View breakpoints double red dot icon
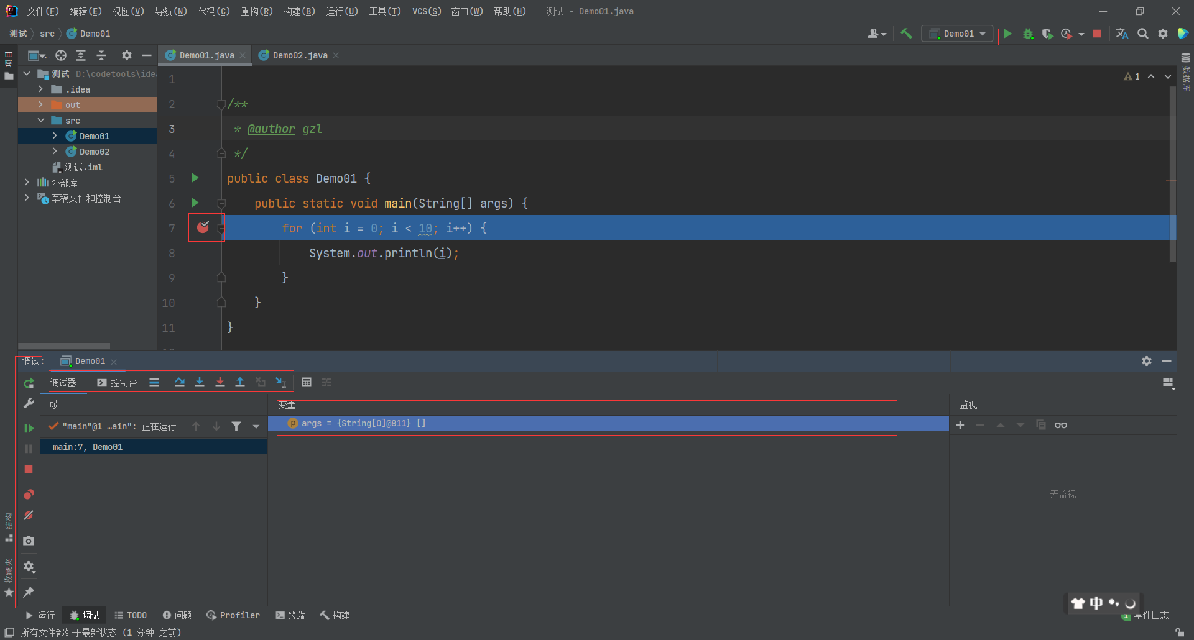 coord(29,495)
